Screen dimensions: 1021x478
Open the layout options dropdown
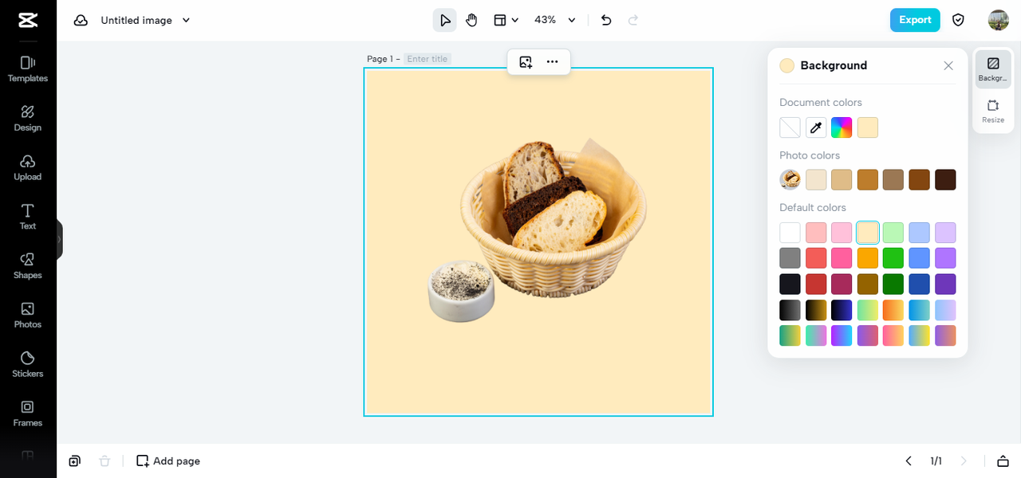click(506, 20)
